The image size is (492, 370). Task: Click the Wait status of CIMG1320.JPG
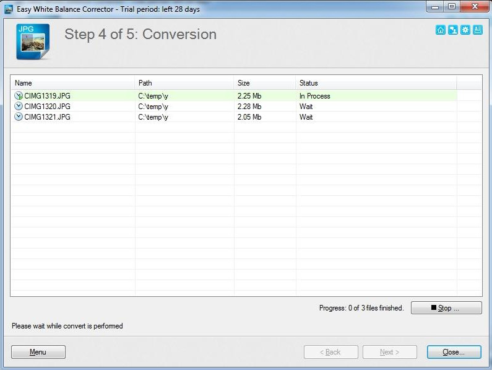point(306,107)
